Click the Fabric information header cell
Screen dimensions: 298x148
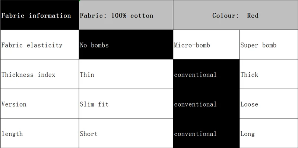click(39, 15)
